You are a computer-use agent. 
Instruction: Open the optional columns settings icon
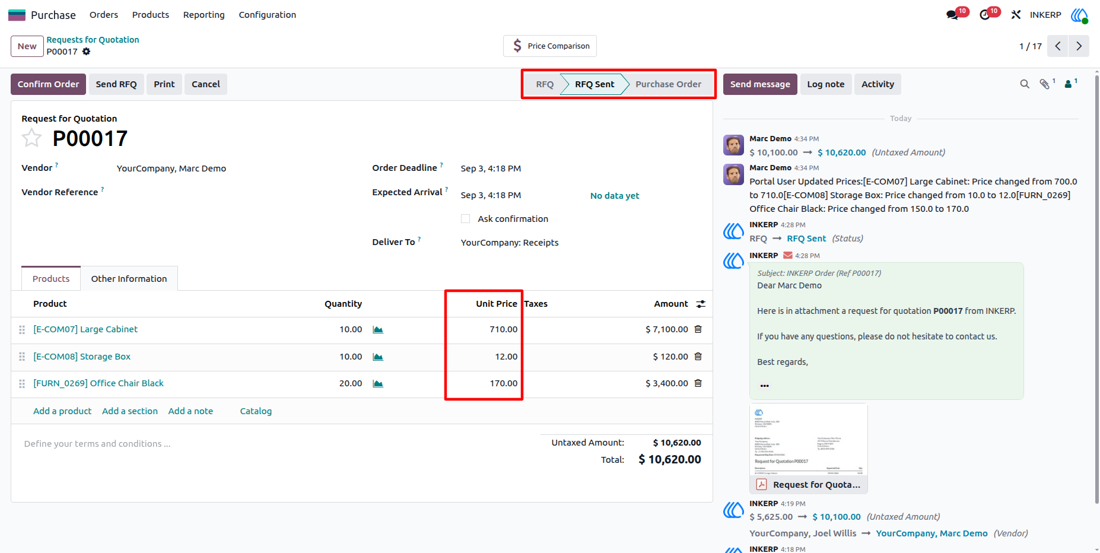pos(701,304)
